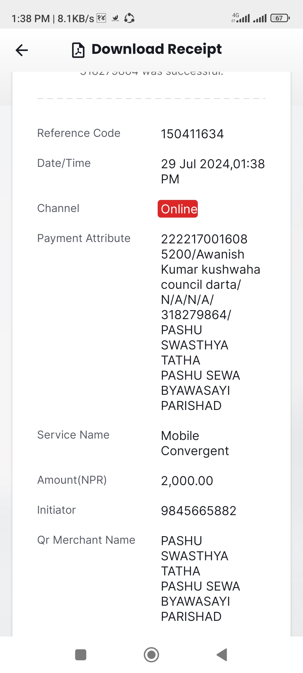
Task: Tap the battery indicator in status bar
Action: [280, 18]
